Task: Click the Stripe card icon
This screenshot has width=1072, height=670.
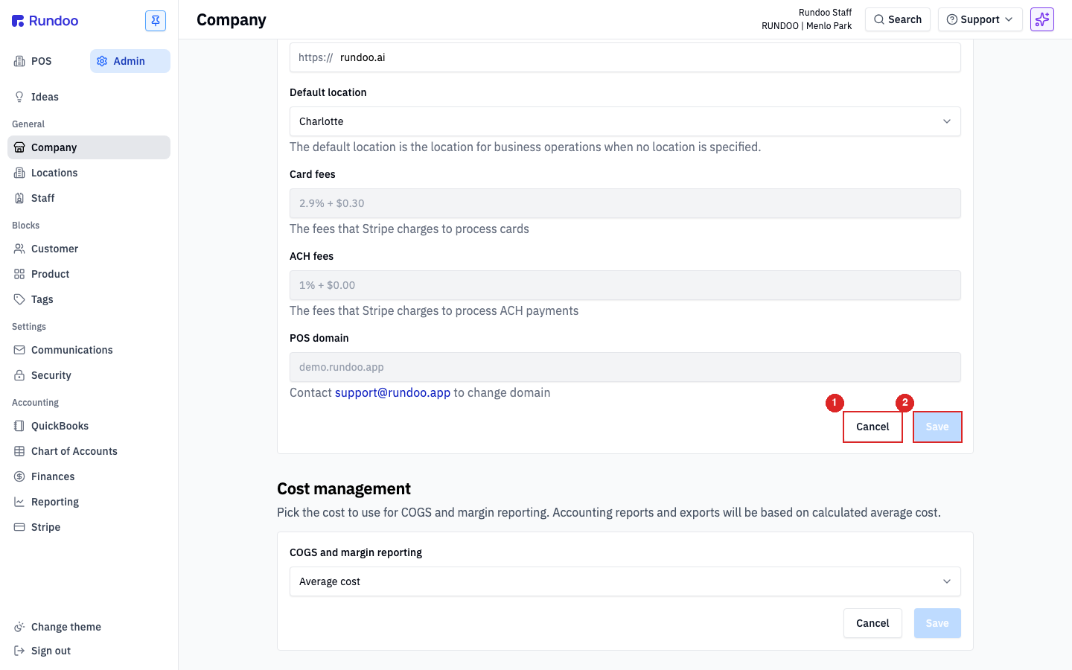Action: (x=19, y=527)
